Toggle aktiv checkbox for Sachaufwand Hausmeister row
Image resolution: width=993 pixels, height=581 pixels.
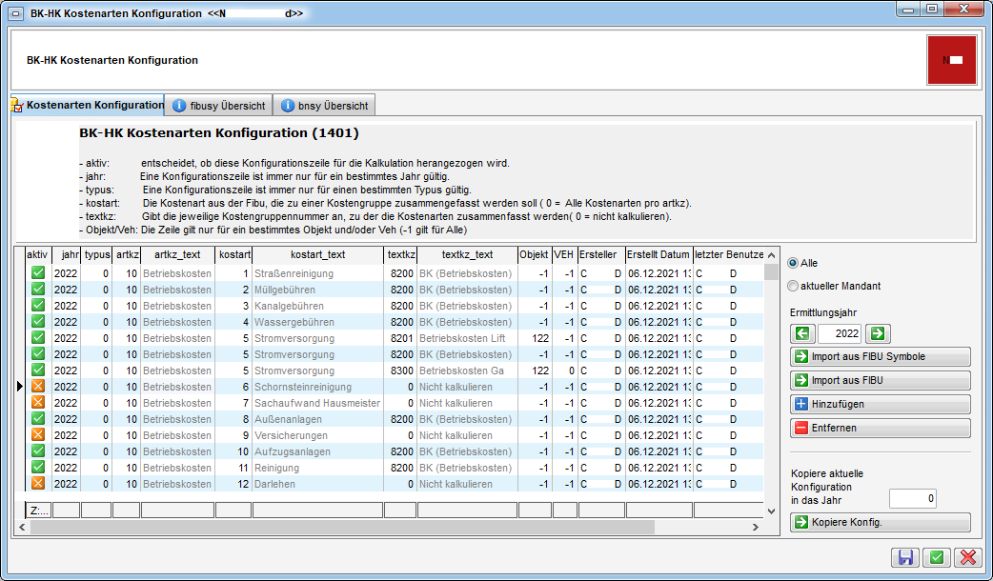(38, 403)
